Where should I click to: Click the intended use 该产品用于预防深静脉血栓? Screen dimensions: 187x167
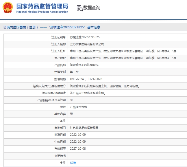click(88, 93)
